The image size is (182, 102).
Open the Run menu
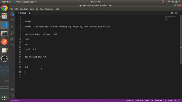(x=42, y=9)
